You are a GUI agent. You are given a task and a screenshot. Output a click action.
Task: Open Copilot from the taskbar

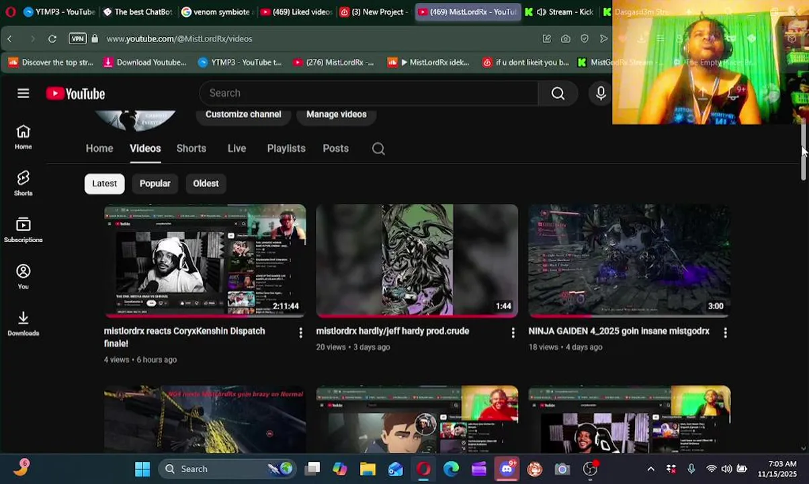[x=340, y=469]
